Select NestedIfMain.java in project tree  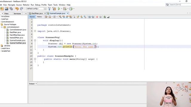tap(16, 38)
